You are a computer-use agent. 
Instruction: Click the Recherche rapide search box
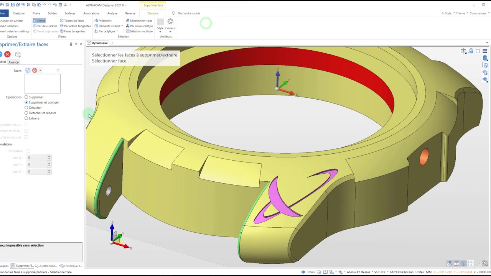pyautogui.click(x=189, y=13)
